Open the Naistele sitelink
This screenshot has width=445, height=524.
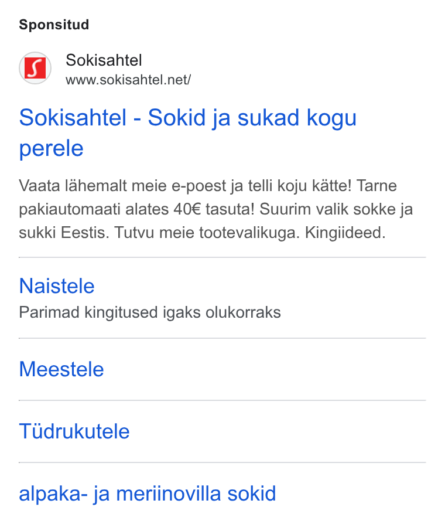57,286
